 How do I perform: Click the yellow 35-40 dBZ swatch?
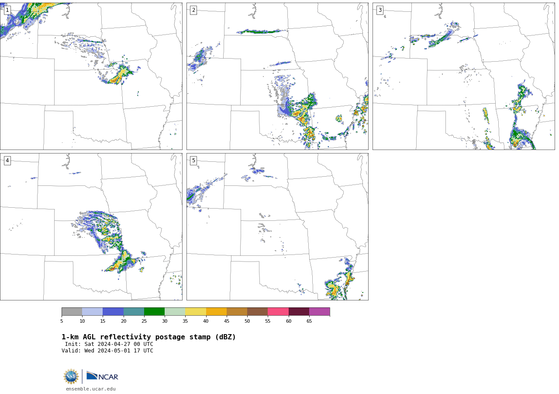[x=196, y=312]
